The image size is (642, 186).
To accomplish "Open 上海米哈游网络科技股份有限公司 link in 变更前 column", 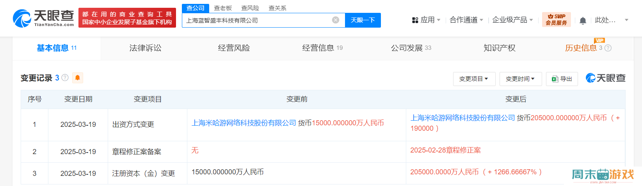I will [x=244, y=123].
